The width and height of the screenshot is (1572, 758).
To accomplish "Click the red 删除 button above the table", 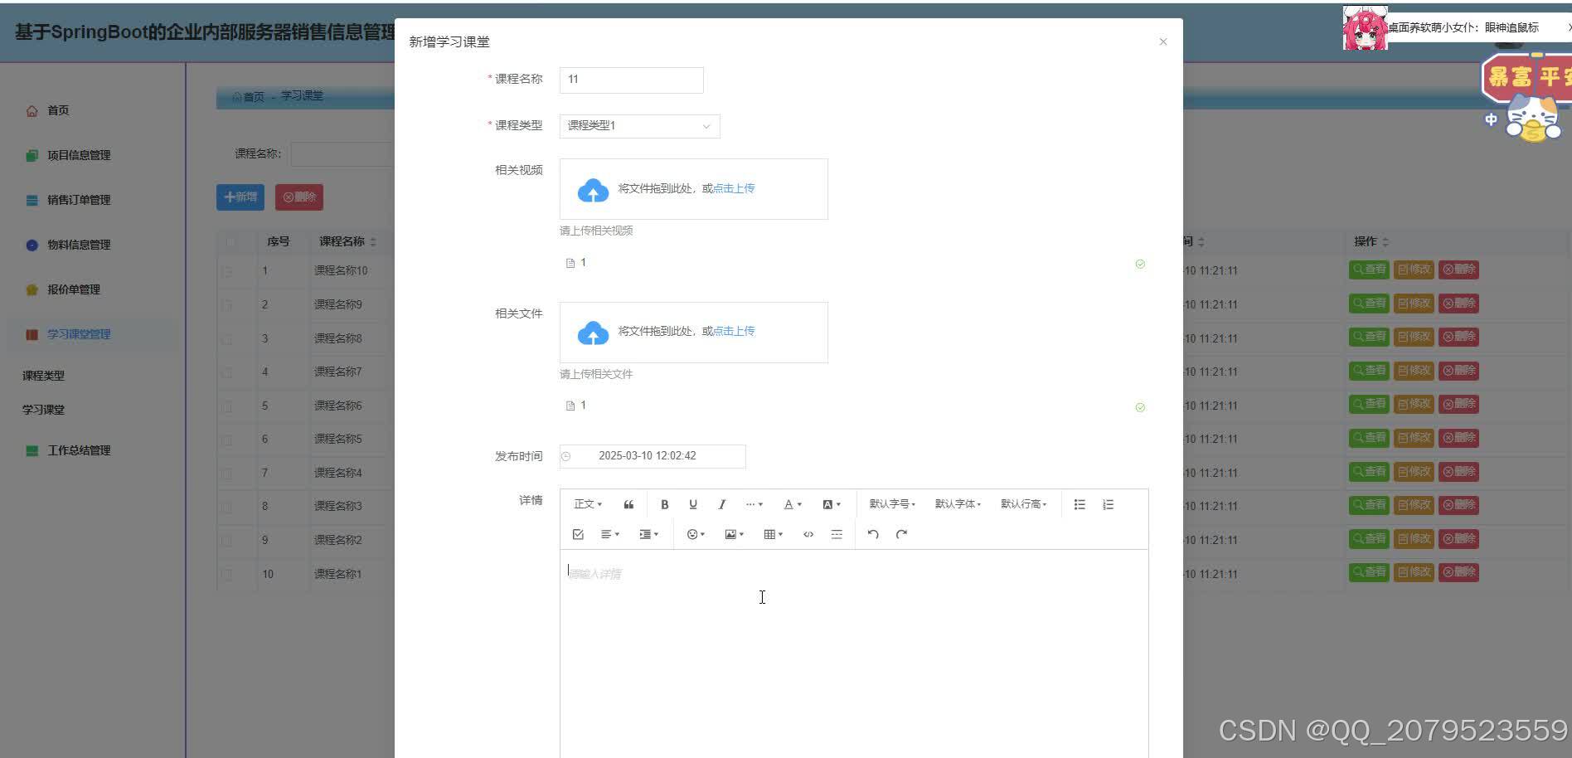I will 299,197.
